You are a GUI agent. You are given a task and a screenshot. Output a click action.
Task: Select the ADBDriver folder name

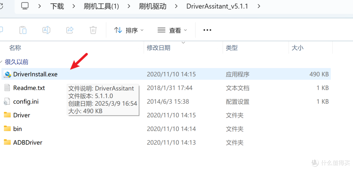28,142
